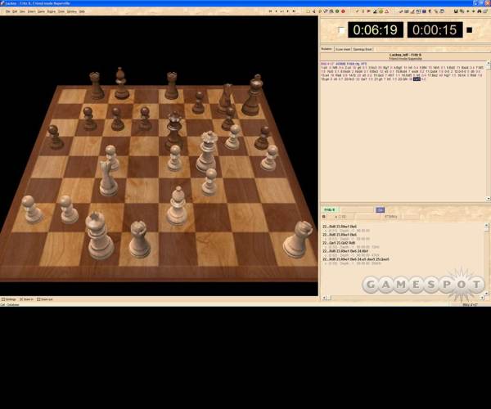
Task: Switch to the Score sheet tab
Action: click(343, 49)
